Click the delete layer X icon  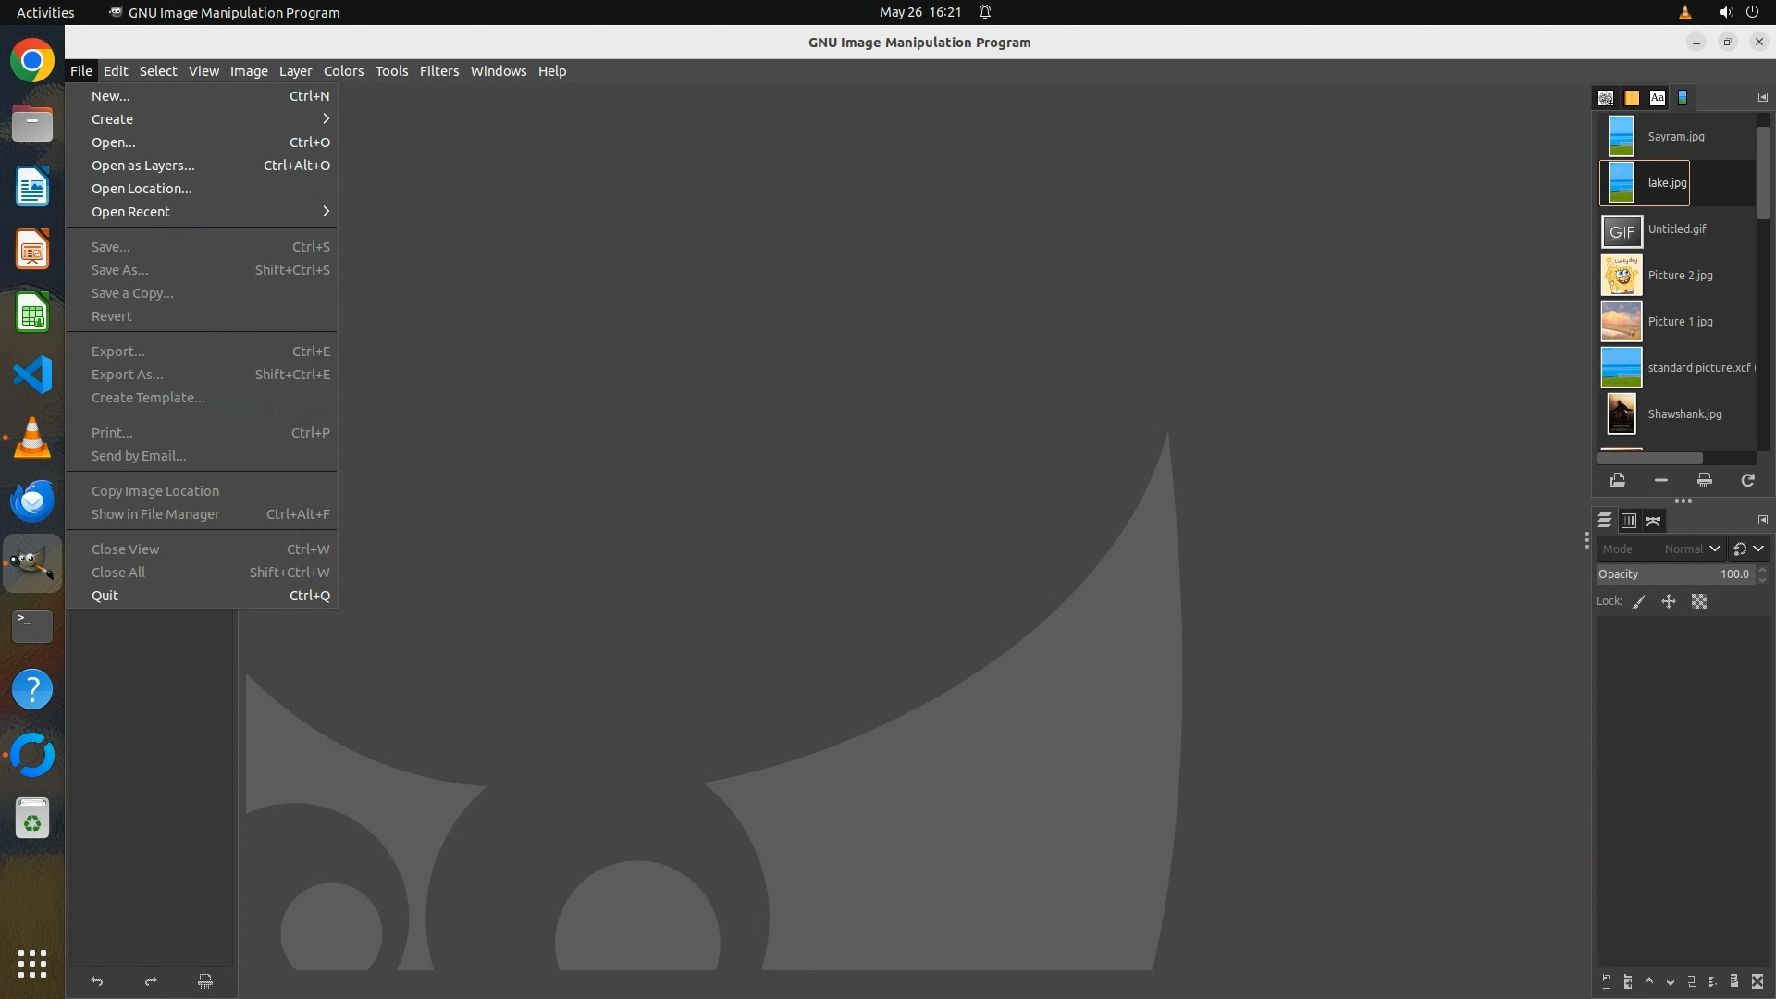tap(1757, 981)
